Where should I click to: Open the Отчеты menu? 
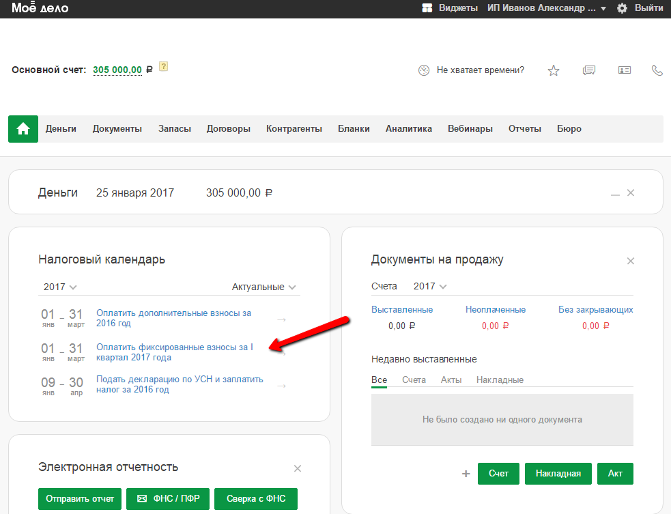(525, 129)
